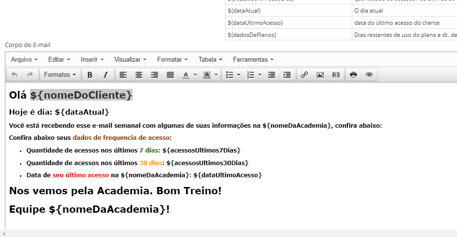The width and height of the screenshot is (457, 237).
Task: Expand the text color picker arrow
Action: [x=195, y=75]
